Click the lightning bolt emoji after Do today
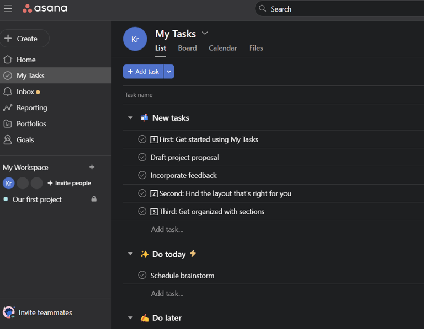 click(193, 254)
